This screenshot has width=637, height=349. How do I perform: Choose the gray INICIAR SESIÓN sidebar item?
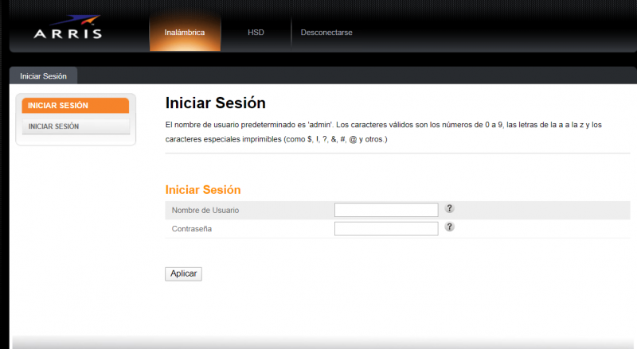pos(76,126)
